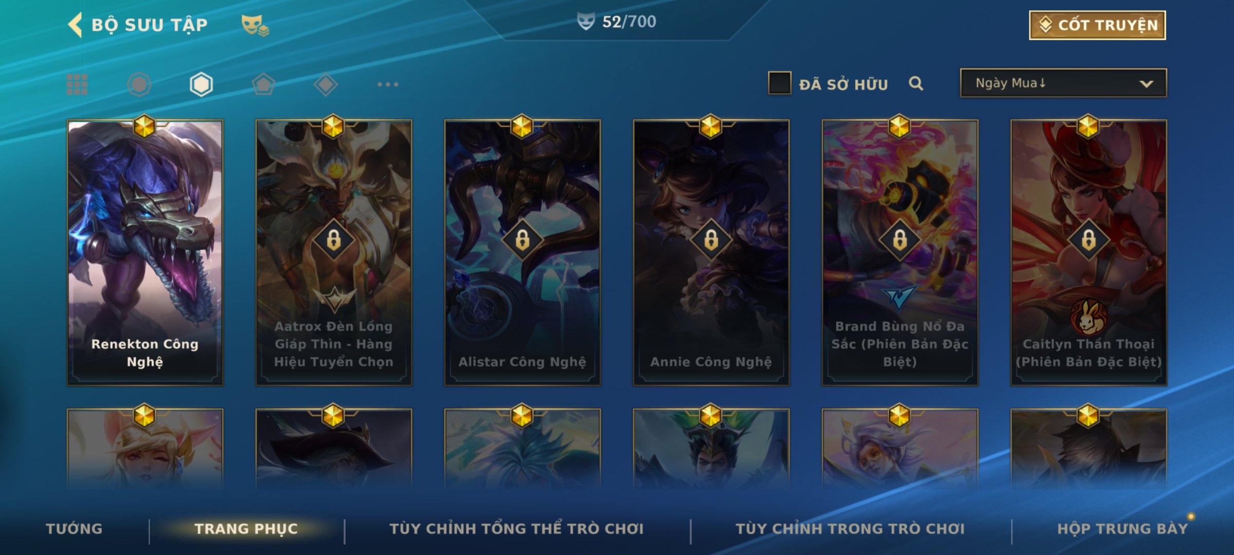
Task: Select the pentagon rarity filter icon
Action: point(263,84)
